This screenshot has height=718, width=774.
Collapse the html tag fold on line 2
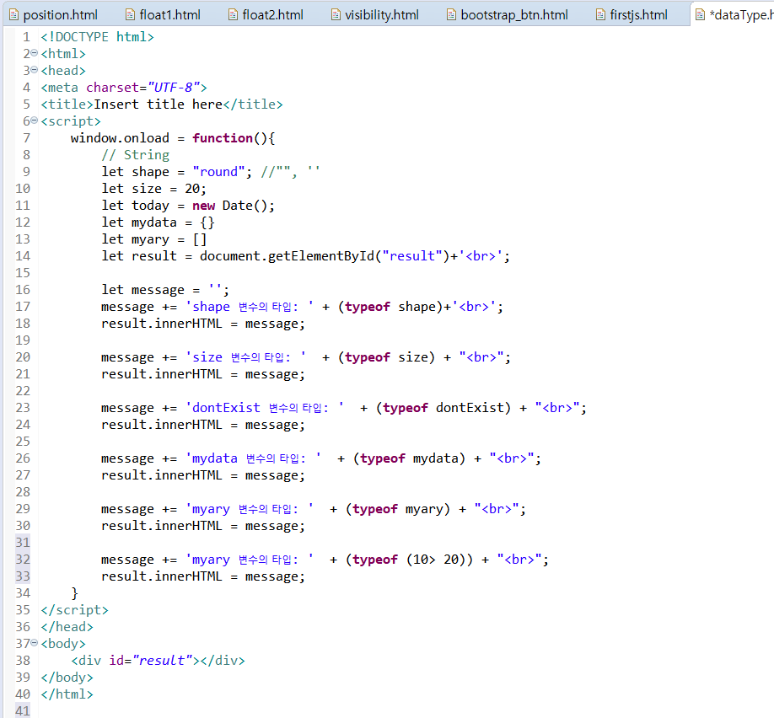point(34,53)
